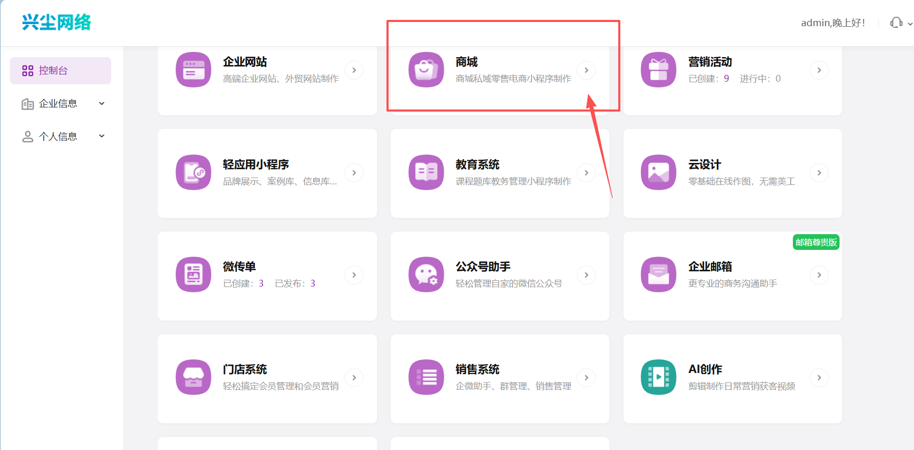The width and height of the screenshot is (914, 450).
Task: Click 已创建 count 3 in 微传单
Action: pos(261,283)
